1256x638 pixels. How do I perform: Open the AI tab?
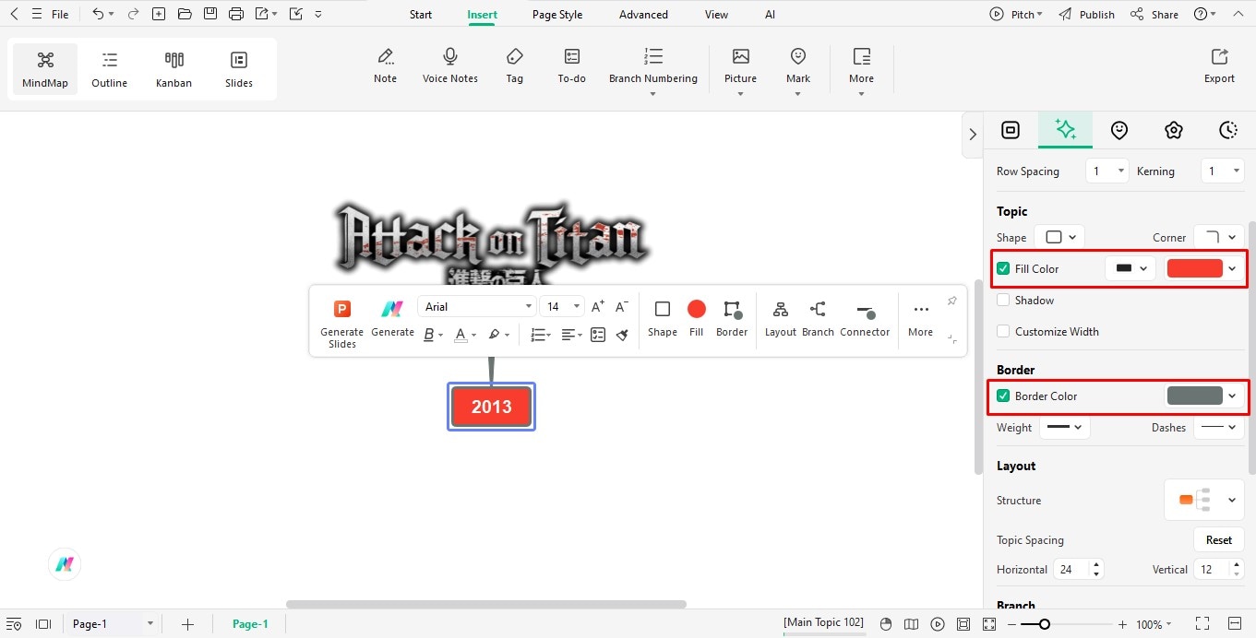pyautogui.click(x=771, y=15)
